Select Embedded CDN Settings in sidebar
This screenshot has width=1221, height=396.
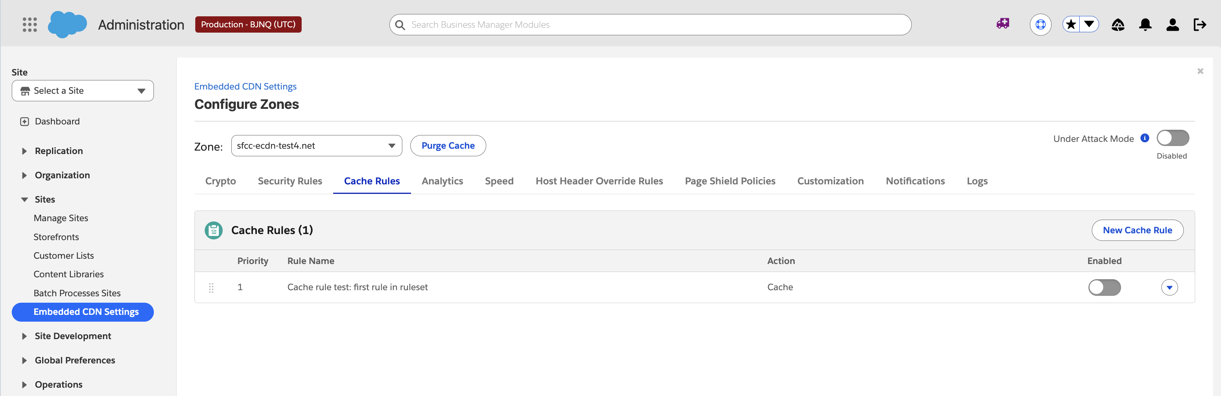[x=82, y=312]
